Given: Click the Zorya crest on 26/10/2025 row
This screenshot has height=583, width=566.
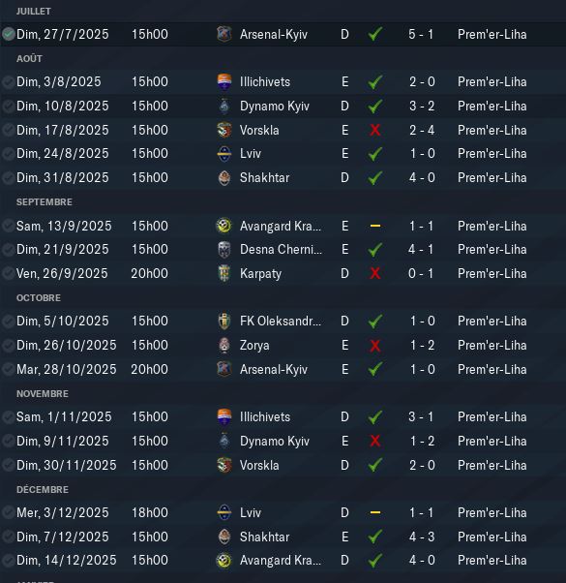Looking at the screenshot, I should coord(224,346).
